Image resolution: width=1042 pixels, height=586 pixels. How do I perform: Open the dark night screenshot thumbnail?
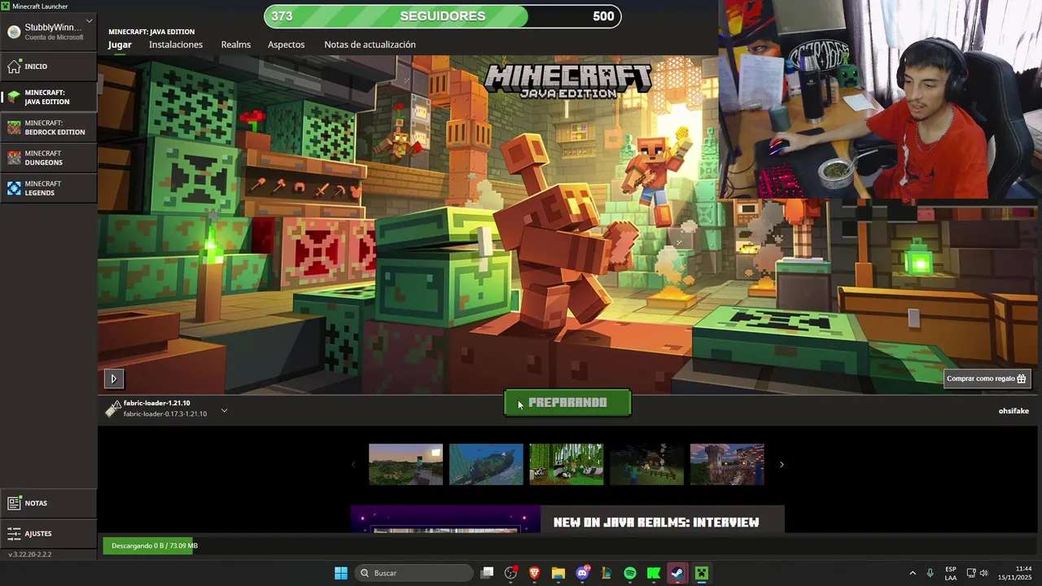click(x=647, y=464)
